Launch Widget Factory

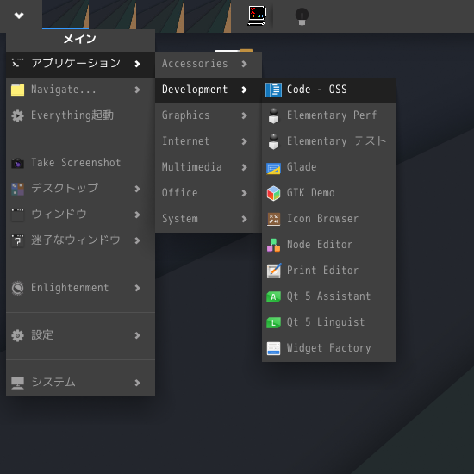[x=329, y=348]
